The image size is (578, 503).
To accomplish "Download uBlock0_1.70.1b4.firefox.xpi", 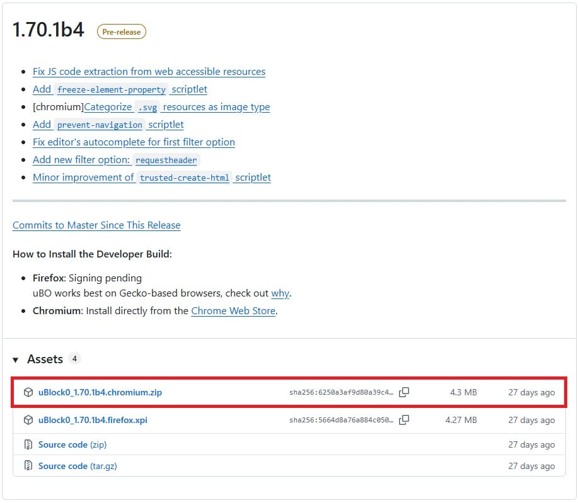I will 93,420.
